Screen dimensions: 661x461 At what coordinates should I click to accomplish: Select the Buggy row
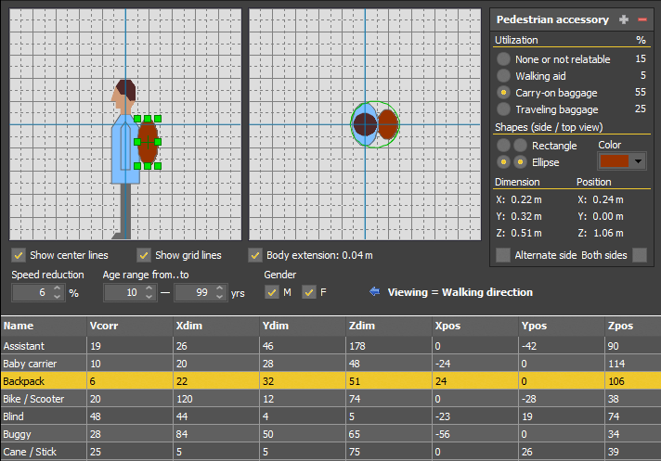[330, 434]
